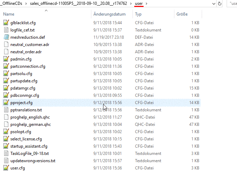
Task: Select the file name logfile_cef.txt
Action: click(x=22, y=30)
